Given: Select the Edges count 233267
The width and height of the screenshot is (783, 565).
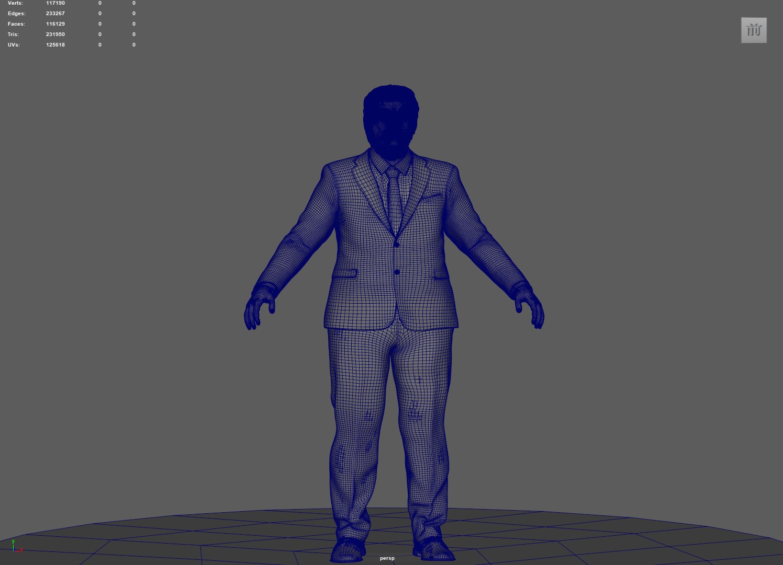Looking at the screenshot, I should pos(55,14).
